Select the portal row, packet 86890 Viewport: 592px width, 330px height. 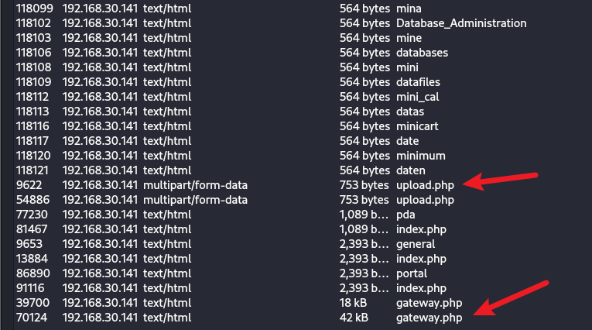[x=413, y=273]
